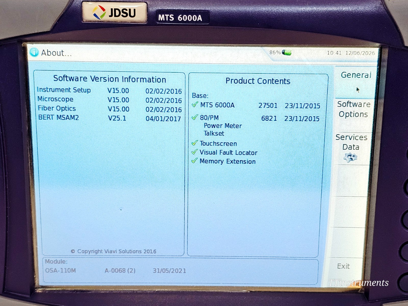408x306 pixels.
Task: Click the module date 31/05/2021
Action: pos(170,271)
